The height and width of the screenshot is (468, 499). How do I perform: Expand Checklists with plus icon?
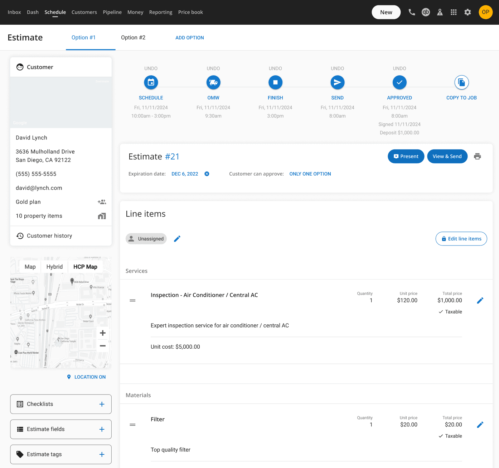pos(102,404)
